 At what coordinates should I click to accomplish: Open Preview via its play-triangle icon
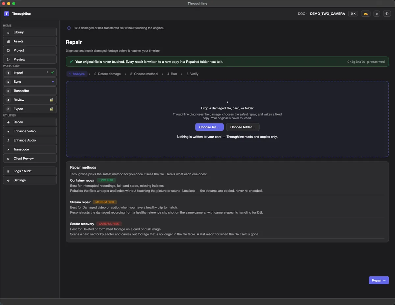click(x=8, y=59)
